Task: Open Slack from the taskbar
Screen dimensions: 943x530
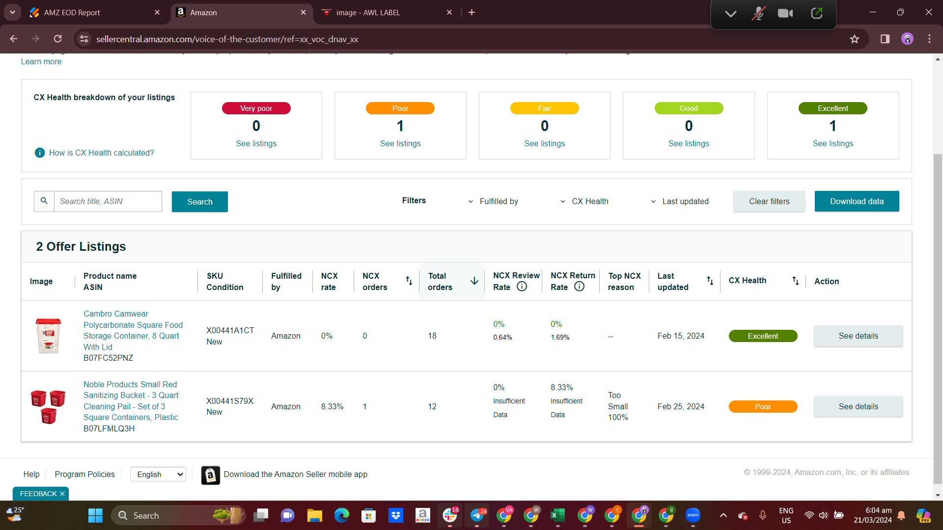Action: 449,515
